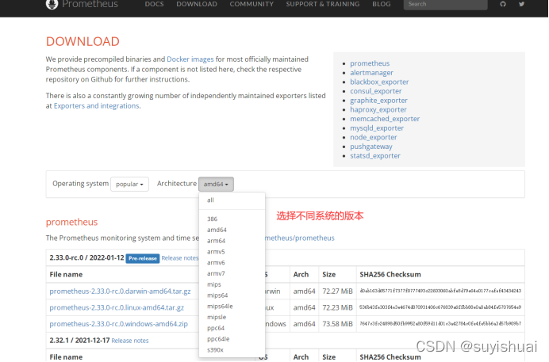Jump to consul_exporter section link

[x=376, y=91]
